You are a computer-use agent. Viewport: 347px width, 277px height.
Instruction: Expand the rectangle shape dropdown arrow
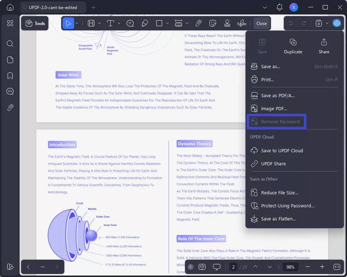pos(168,23)
